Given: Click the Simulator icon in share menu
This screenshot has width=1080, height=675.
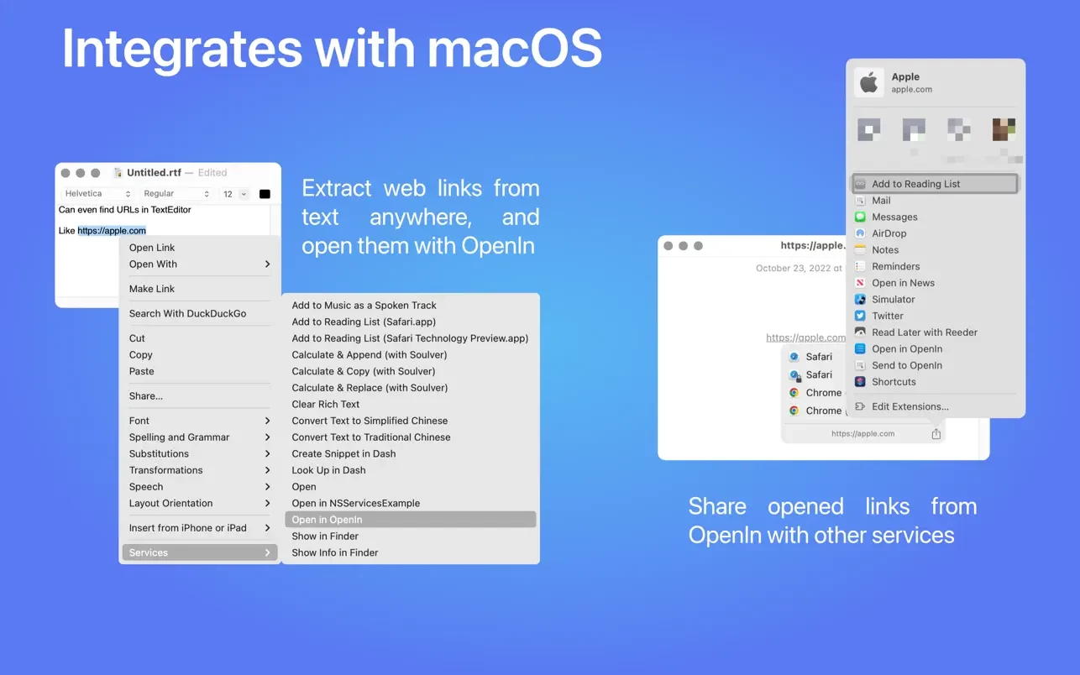Looking at the screenshot, I should 860,300.
